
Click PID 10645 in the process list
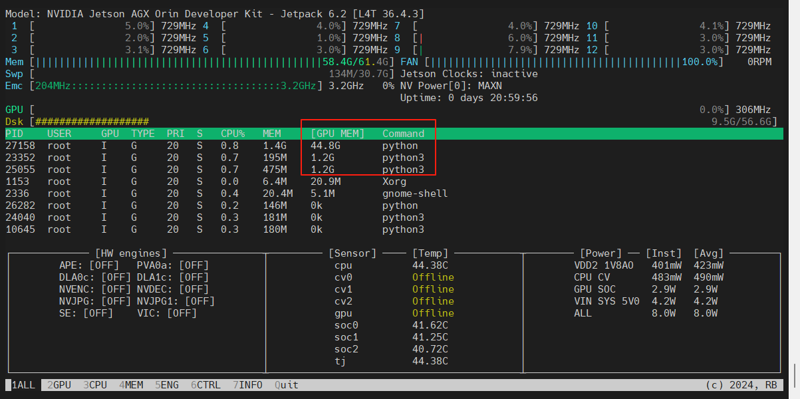(x=20, y=229)
